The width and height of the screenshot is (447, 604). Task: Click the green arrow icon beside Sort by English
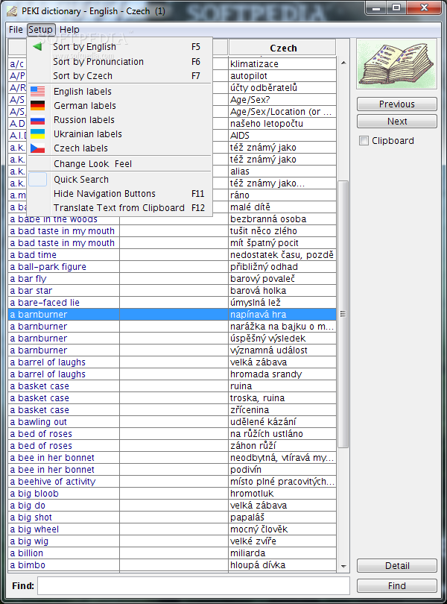pos(37,47)
